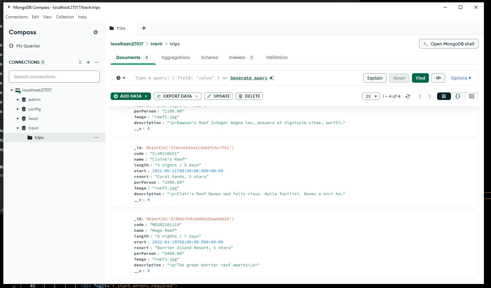Image resolution: width=491 pixels, height=288 pixels.
Task: Switch documents to JSON view
Action: click(458, 96)
